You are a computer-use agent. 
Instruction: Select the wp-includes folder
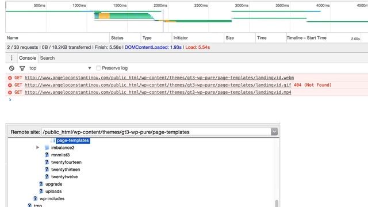pyautogui.click(x=52, y=198)
